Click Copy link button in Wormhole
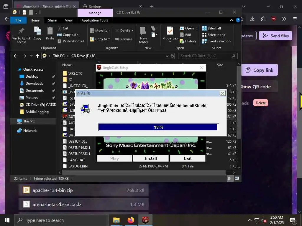302x226 pixels. click(260, 70)
